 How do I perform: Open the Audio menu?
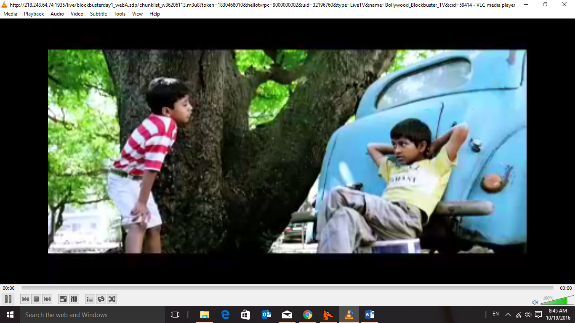(57, 14)
